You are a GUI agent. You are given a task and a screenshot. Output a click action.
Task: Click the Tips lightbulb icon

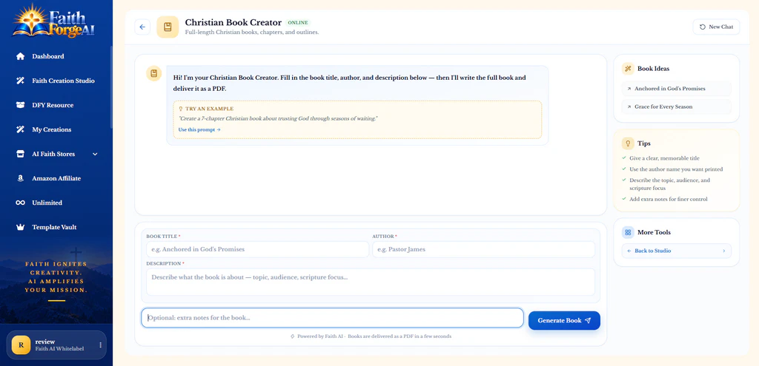click(628, 143)
